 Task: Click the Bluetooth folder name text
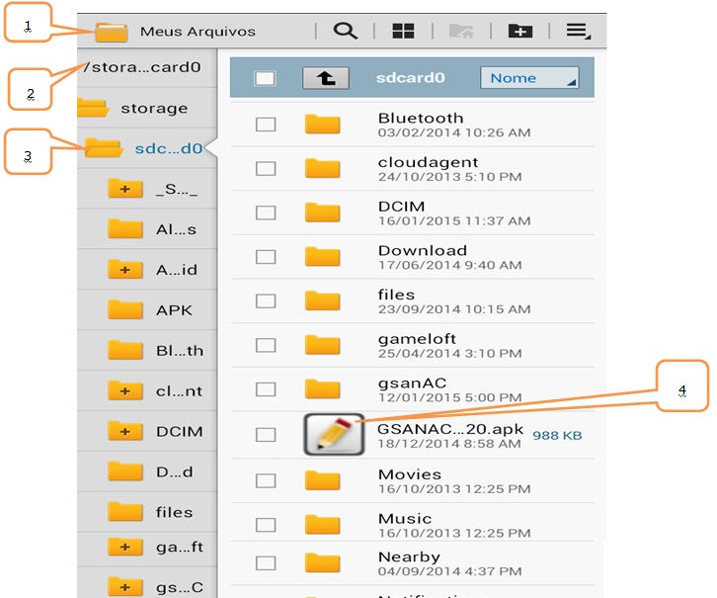[x=421, y=118]
